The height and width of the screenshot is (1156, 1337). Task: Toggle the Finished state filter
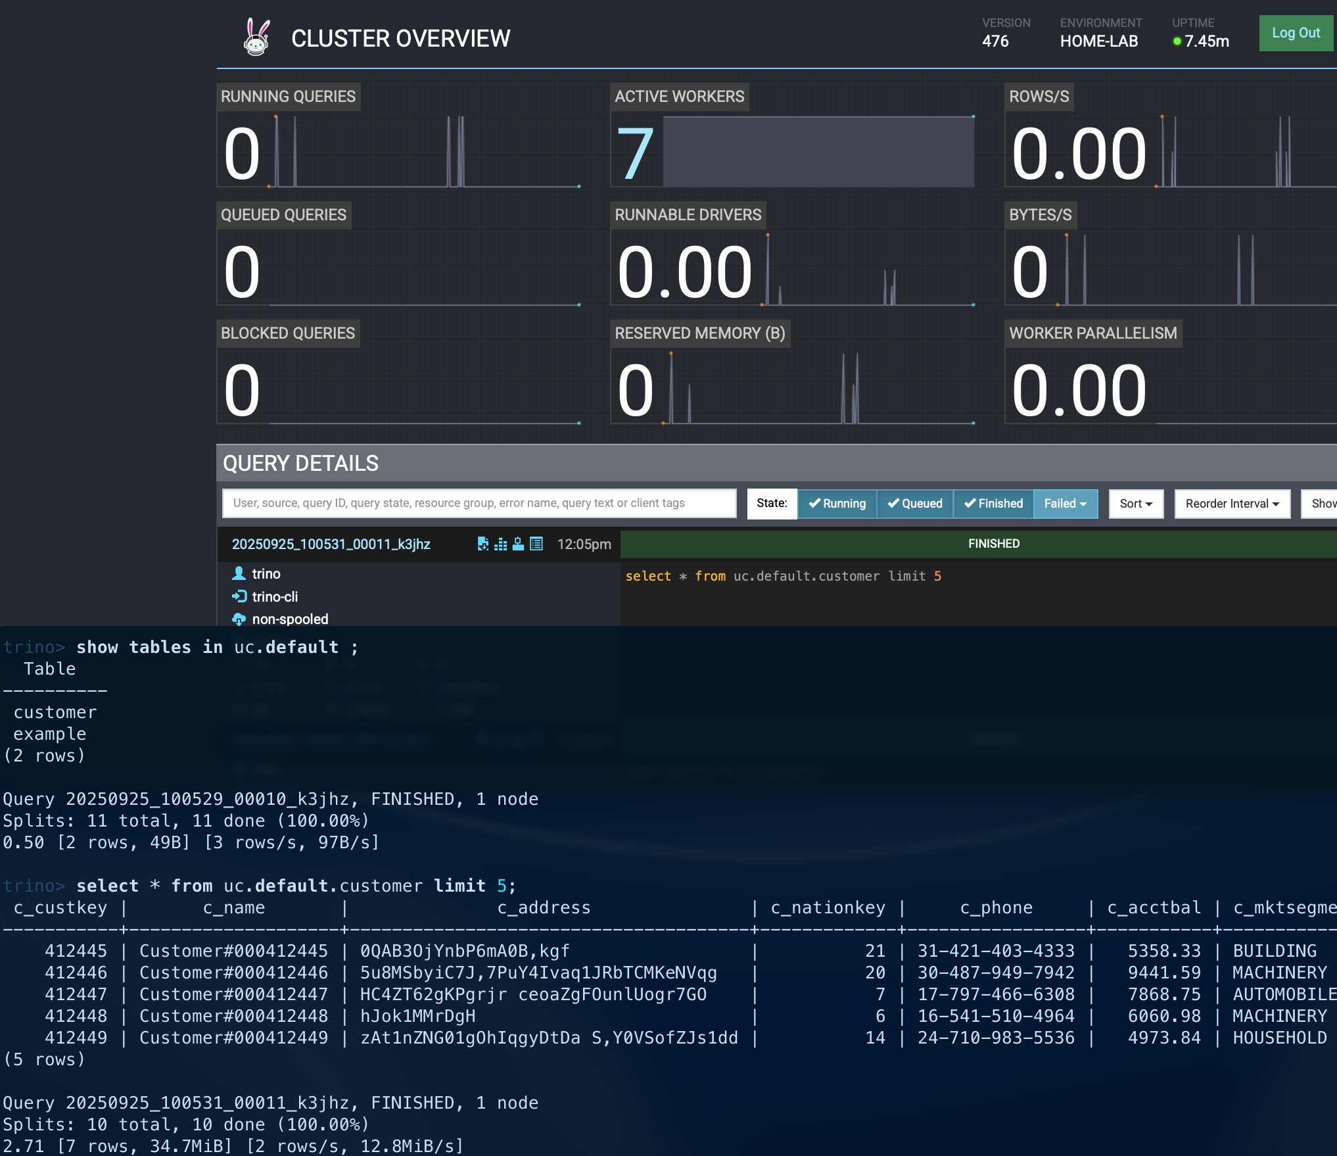pos(993,504)
